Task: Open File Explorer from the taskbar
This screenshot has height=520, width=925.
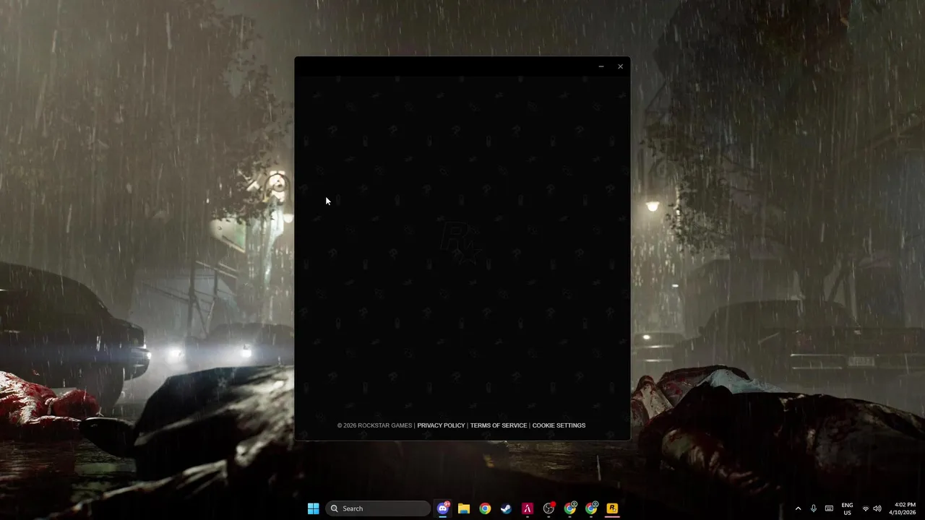Action: [x=464, y=508]
